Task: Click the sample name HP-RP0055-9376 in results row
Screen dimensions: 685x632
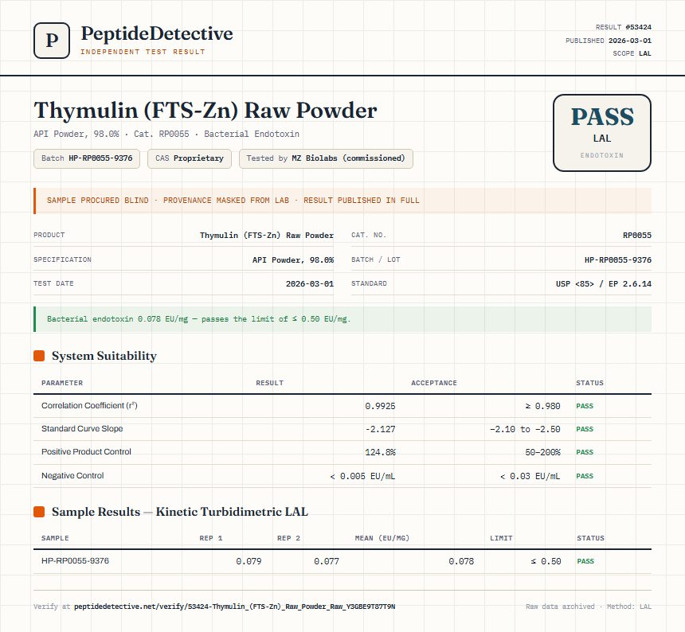Action: pyautogui.click(x=75, y=561)
